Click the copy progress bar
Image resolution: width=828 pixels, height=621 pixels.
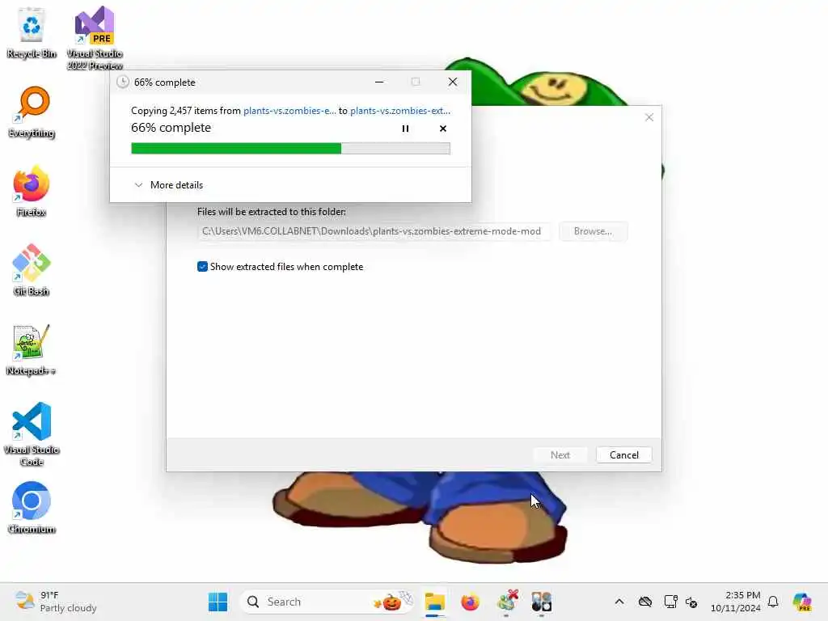pos(290,149)
